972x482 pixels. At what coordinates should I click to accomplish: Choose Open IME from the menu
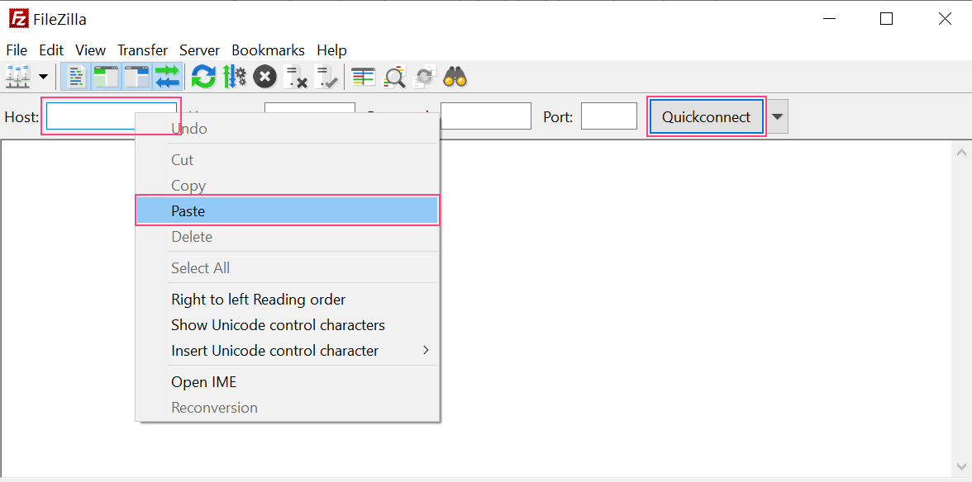click(203, 381)
